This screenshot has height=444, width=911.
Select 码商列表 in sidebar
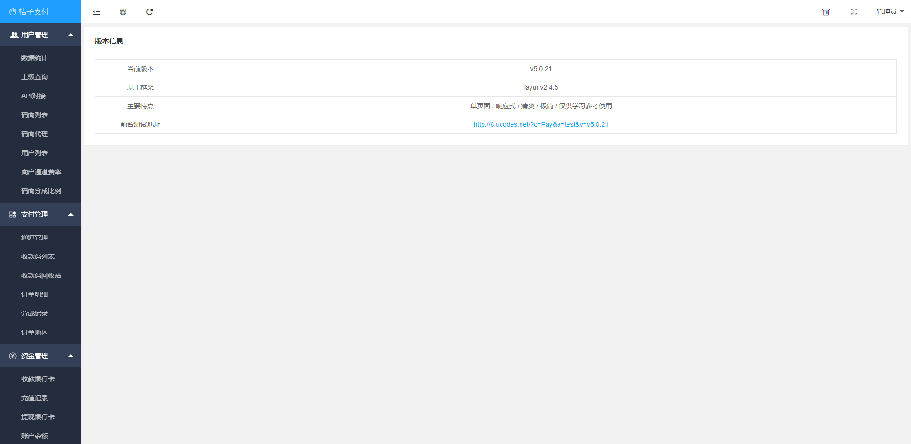point(35,115)
